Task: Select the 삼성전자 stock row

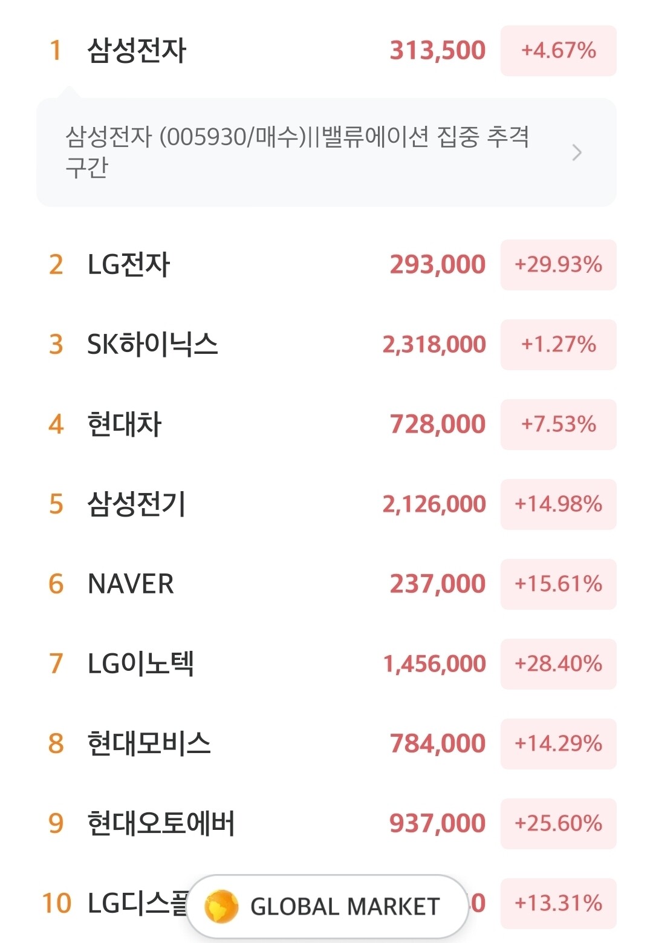Action: pos(326,51)
